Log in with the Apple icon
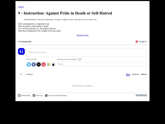This screenshot has height=124, width=165. [53, 64]
